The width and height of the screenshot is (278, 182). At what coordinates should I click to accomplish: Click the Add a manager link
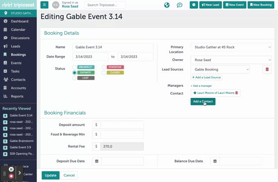[202, 86]
